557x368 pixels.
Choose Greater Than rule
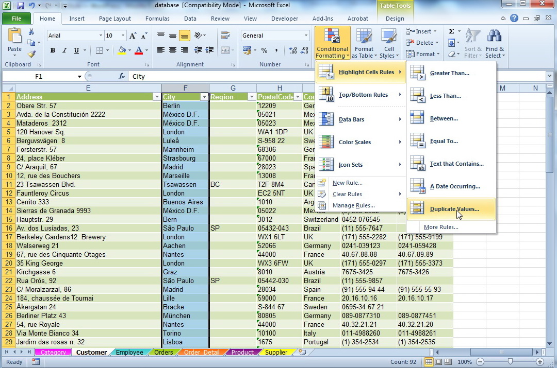(x=451, y=73)
